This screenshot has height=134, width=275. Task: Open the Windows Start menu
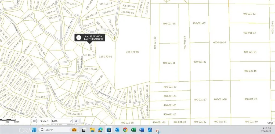tap(34, 130)
